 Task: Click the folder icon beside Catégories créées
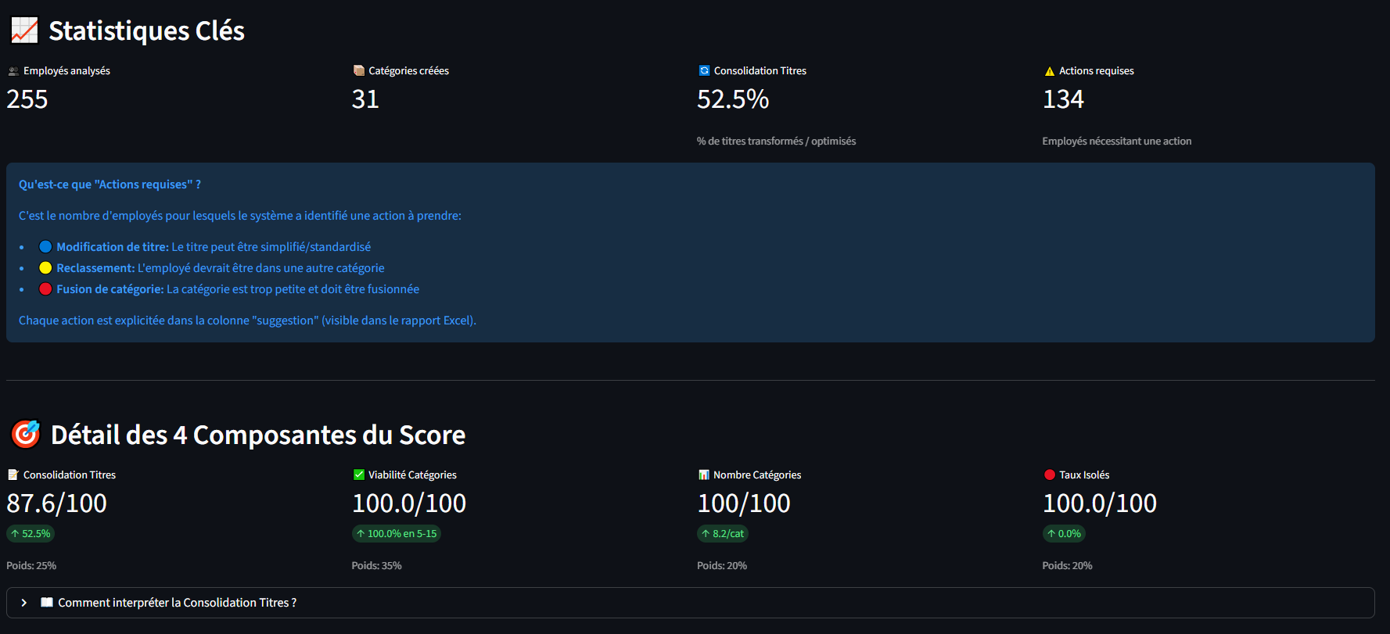[x=359, y=71]
